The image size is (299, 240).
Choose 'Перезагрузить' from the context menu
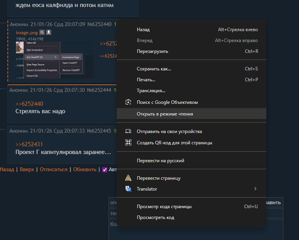coord(191,51)
